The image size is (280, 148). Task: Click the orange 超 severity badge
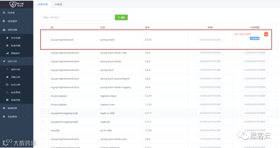click(x=266, y=34)
